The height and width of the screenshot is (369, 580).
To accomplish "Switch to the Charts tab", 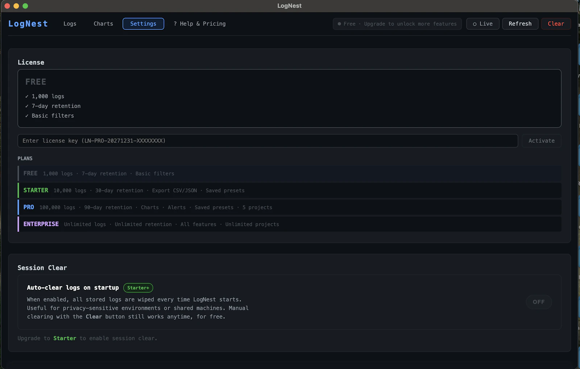I will point(103,24).
